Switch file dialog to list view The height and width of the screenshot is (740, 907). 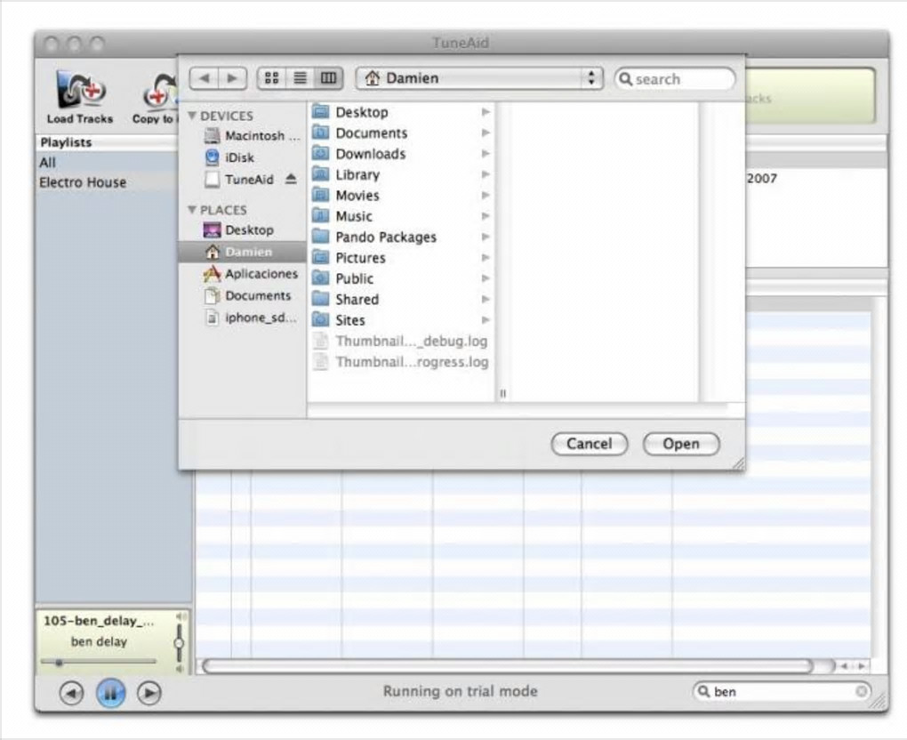(x=301, y=78)
